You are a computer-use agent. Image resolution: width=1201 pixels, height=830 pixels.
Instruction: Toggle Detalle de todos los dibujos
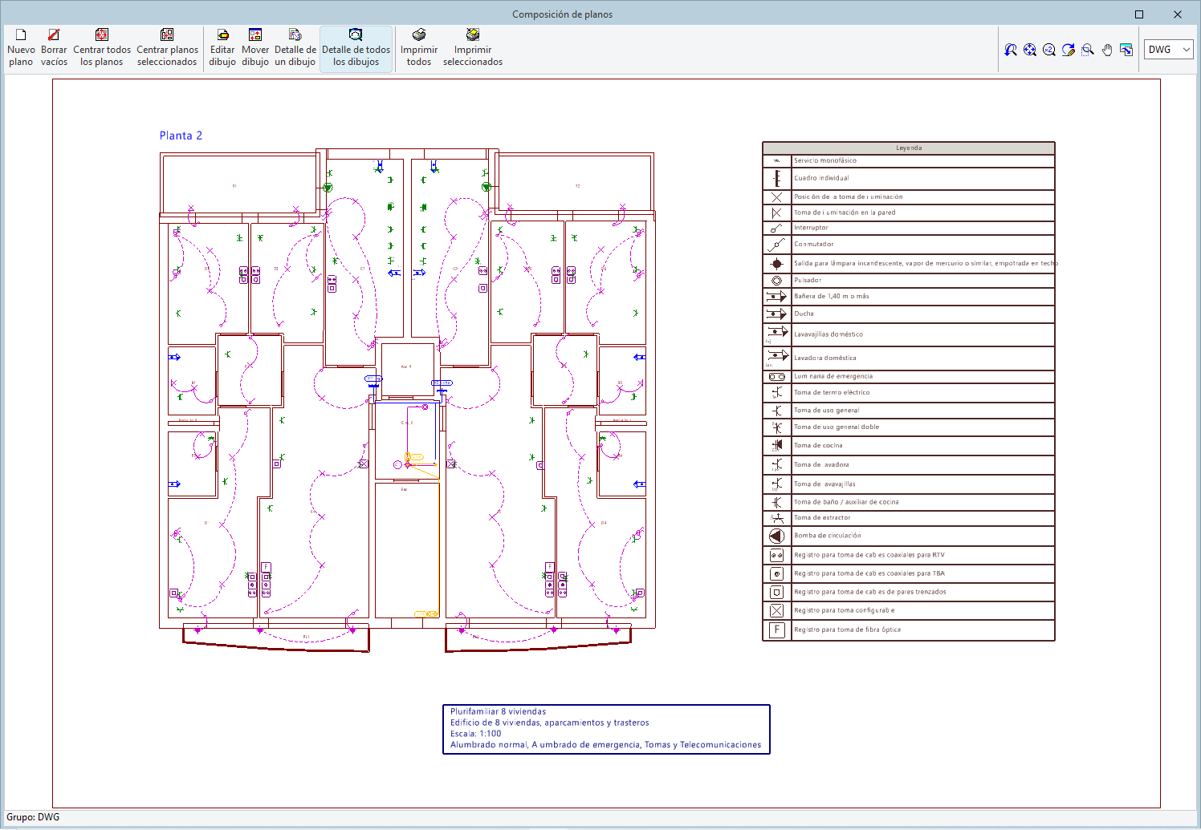pyautogui.click(x=356, y=49)
